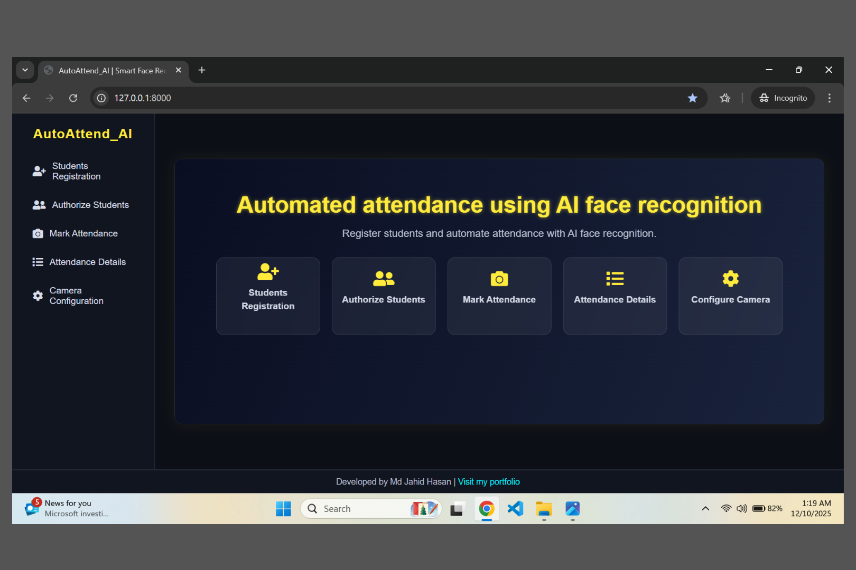The height and width of the screenshot is (570, 856).
Task: Adjust volume from the system tray
Action: click(x=742, y=508)
